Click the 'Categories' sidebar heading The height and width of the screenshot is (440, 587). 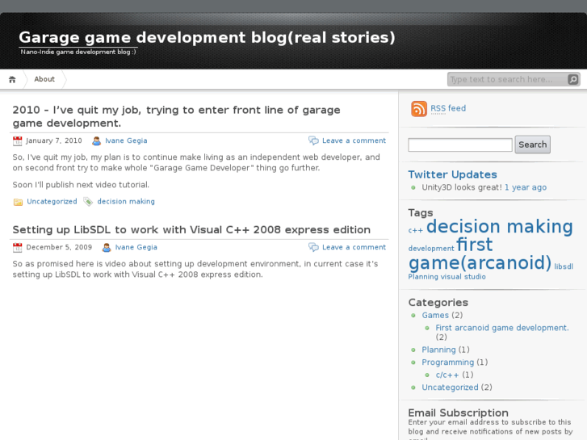(x=438, y=303)
